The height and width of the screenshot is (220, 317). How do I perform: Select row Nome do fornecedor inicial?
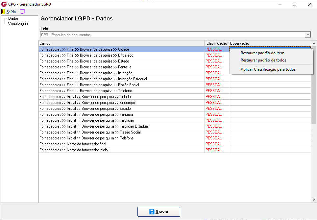pos(122,150)
